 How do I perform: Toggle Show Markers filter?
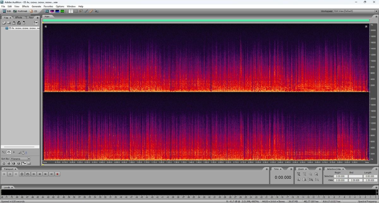point(24,163)
